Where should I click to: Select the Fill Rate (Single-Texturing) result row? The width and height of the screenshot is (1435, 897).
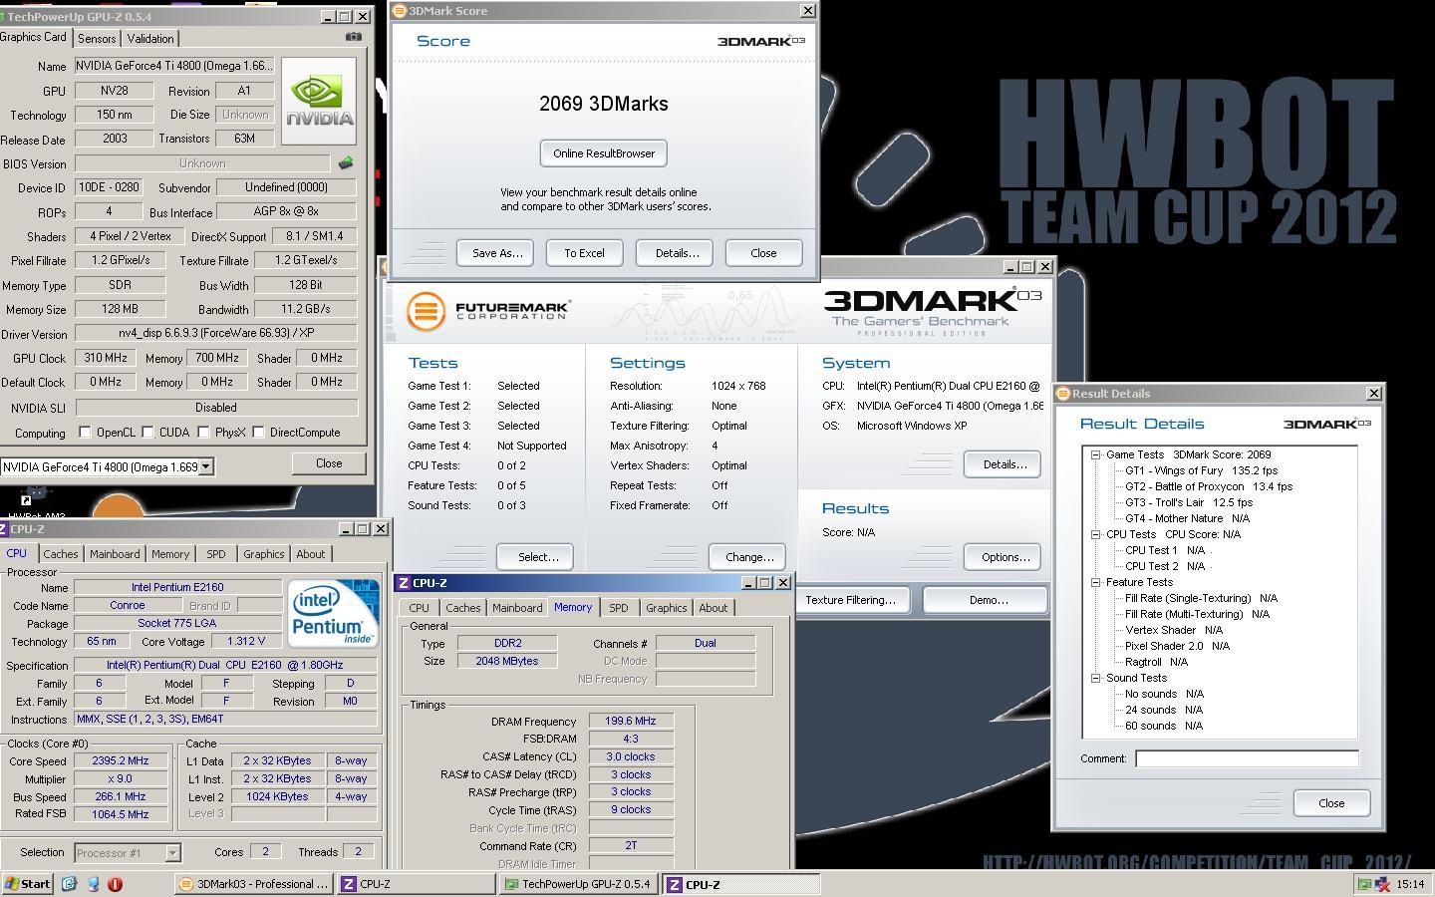[1201, 598]
